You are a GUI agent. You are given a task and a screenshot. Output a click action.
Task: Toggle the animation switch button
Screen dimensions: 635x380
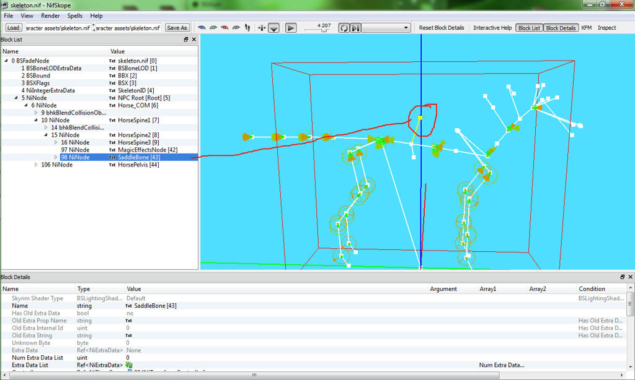[x=355, y=28]
